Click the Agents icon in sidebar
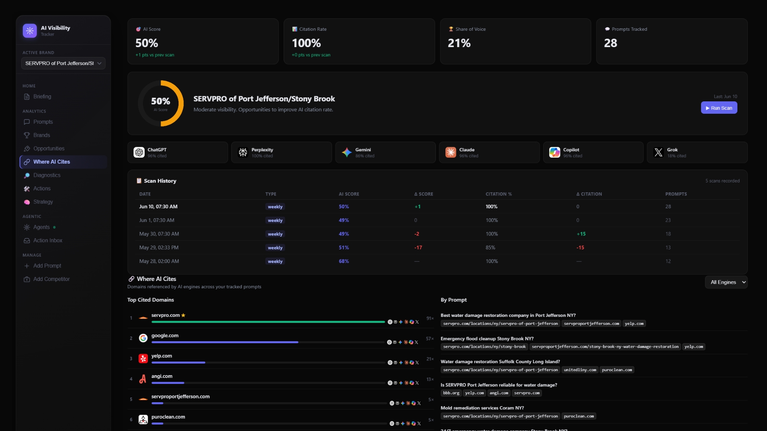 point(27,227)
